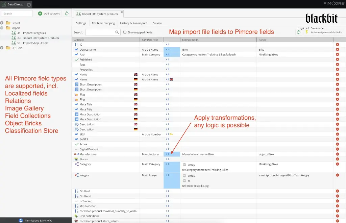Open Permissions & API Keys

[36, 220]
